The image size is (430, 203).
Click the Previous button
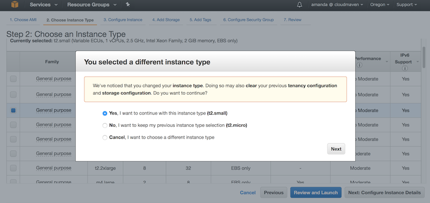click(274, 193)
